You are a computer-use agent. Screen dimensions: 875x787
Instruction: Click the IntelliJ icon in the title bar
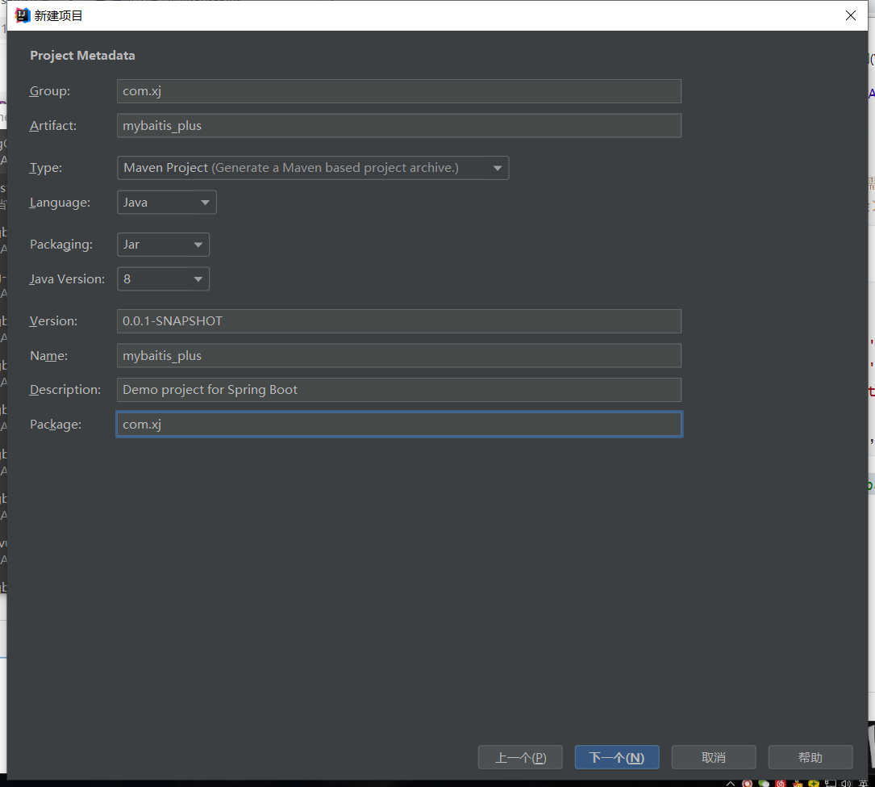[x=22, y=15]
